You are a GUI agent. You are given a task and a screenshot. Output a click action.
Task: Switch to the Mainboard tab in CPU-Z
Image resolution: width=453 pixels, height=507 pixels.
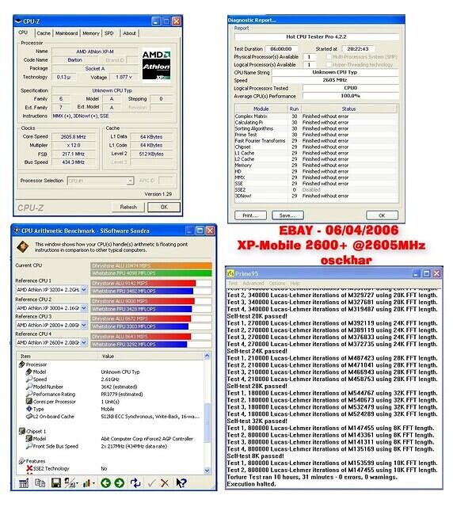67,33
